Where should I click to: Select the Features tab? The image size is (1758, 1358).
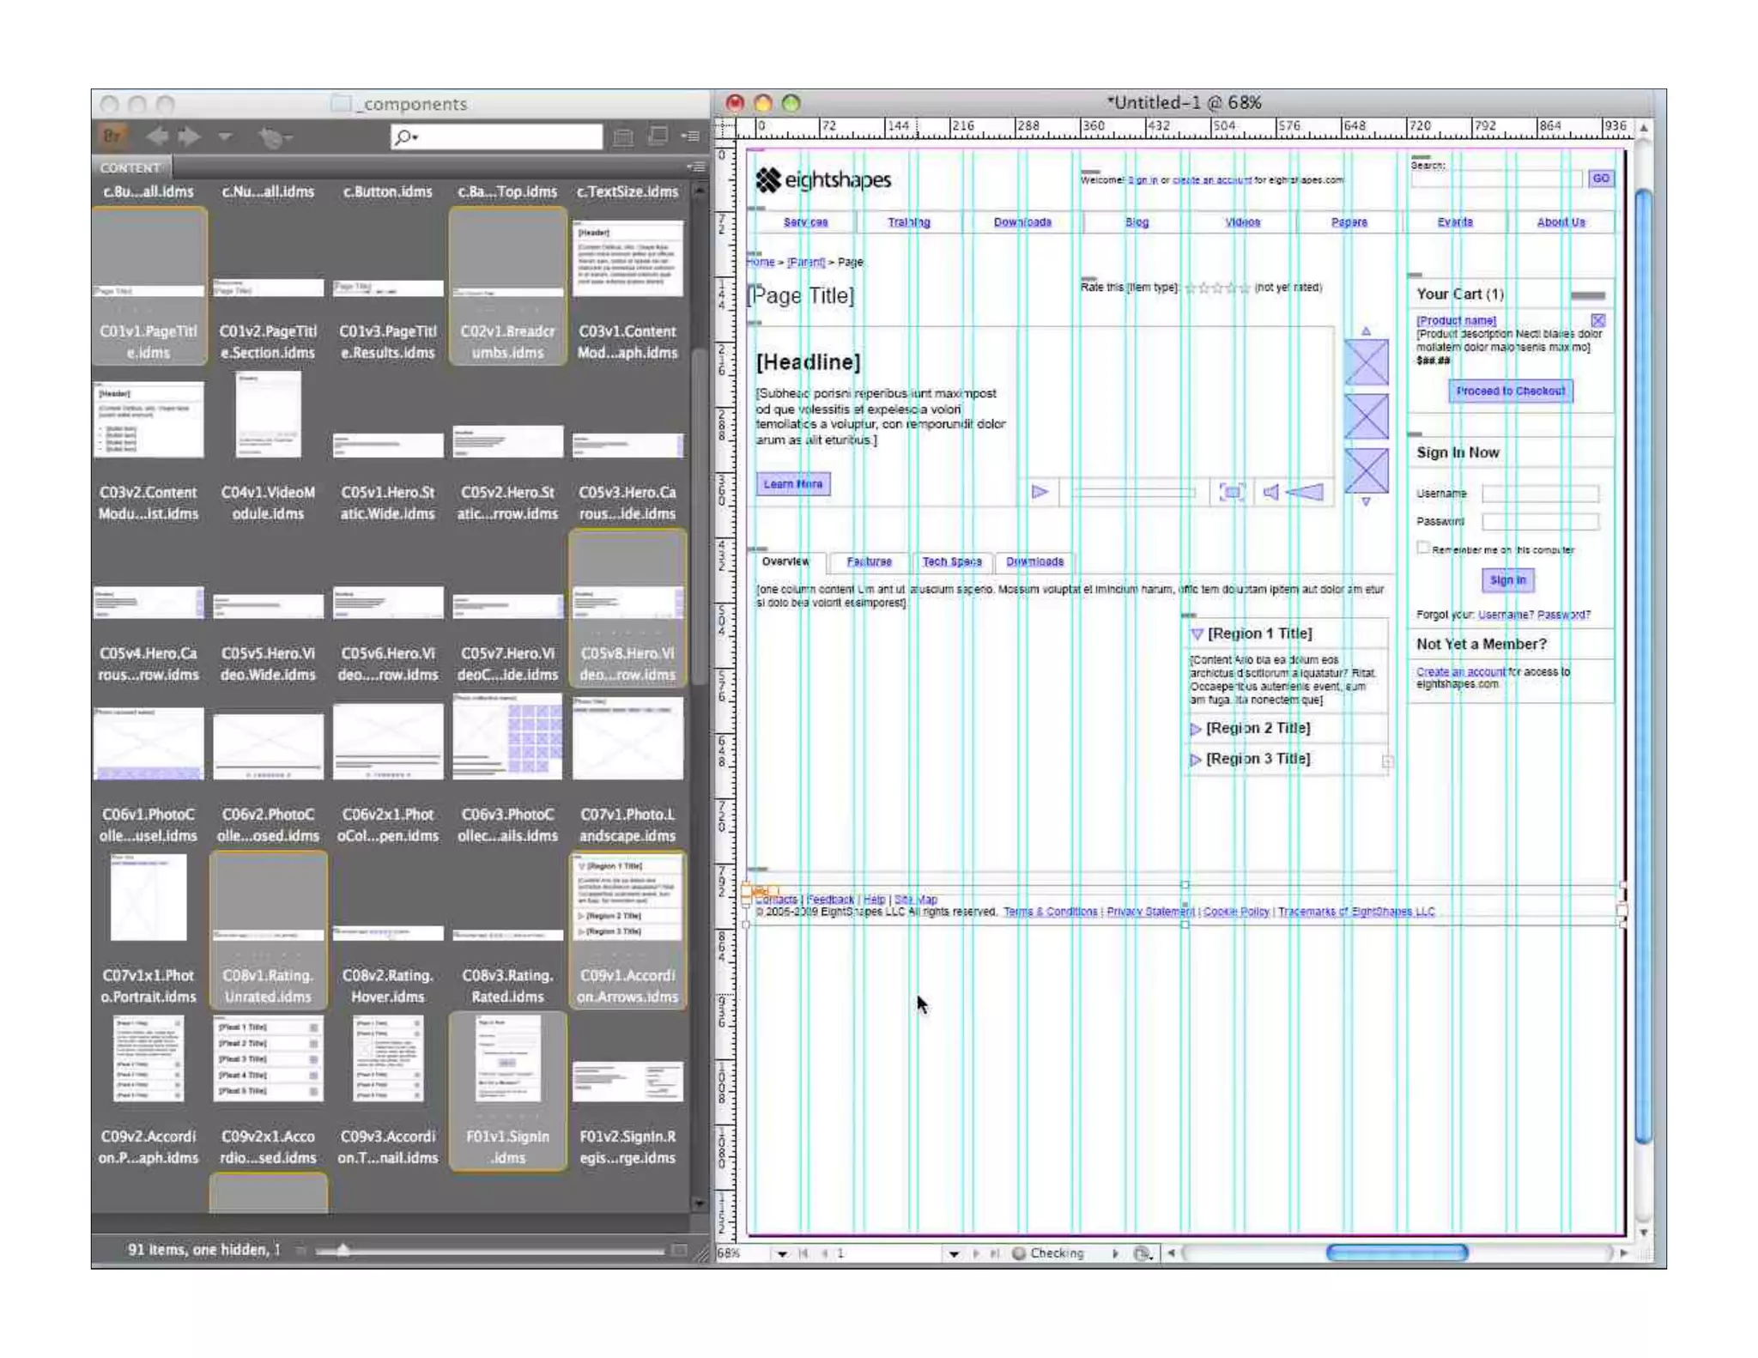point(869,561)
